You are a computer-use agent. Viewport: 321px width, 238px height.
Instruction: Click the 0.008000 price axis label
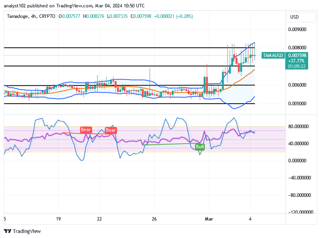[297, 48]
